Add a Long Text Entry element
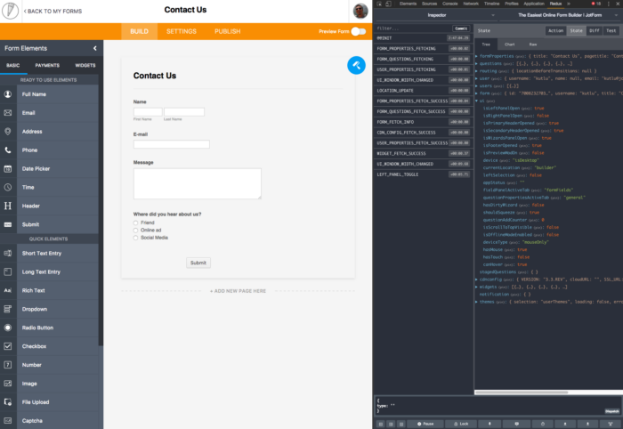623x429 pixels. tap(49, 272)
